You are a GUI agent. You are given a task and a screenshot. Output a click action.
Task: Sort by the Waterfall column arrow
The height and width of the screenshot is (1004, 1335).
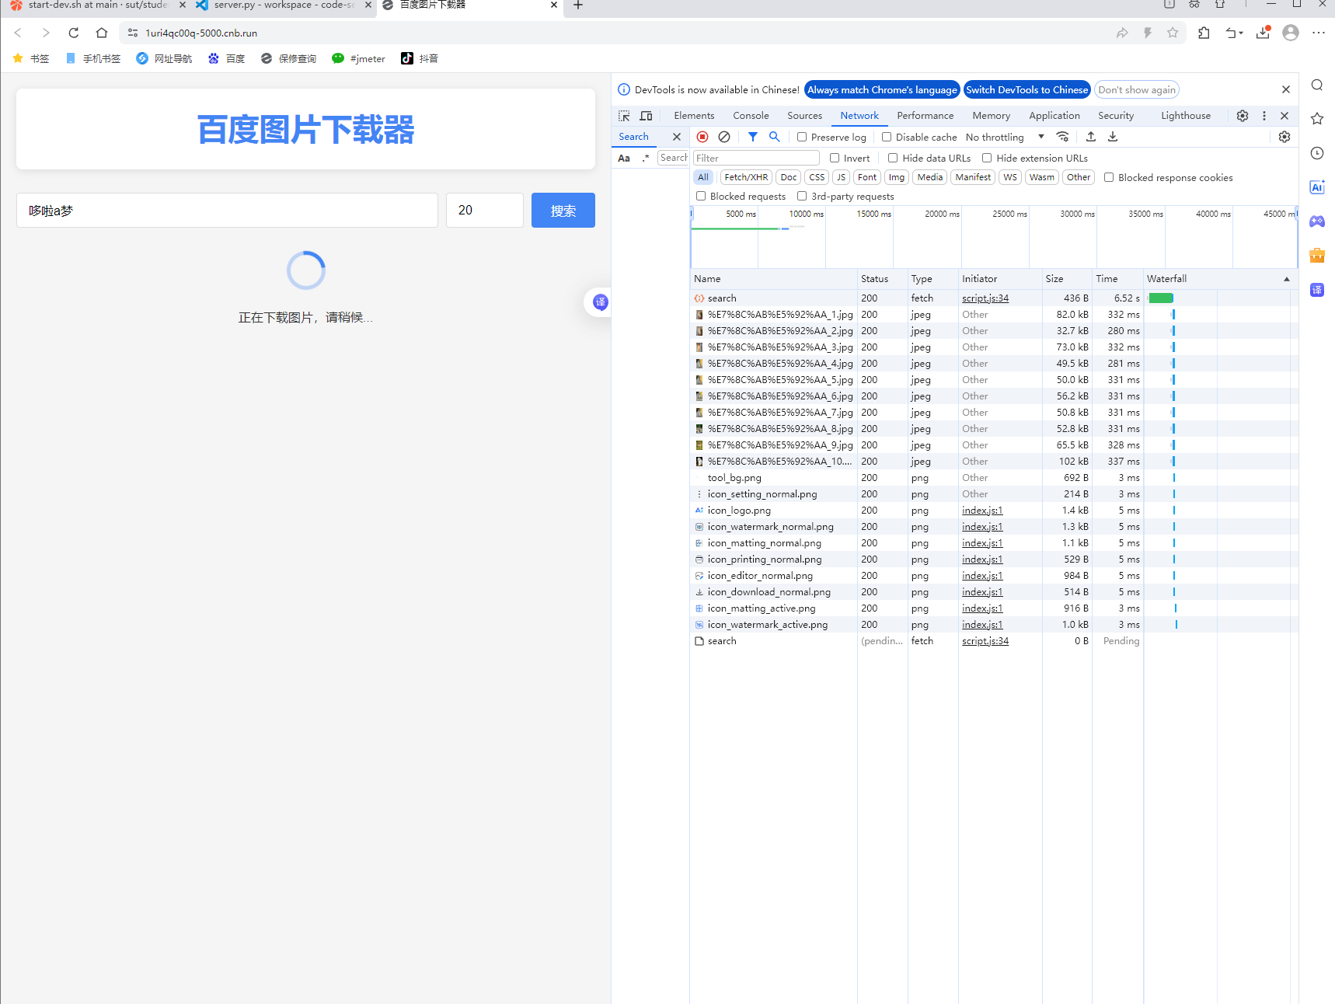point(1287,279)
